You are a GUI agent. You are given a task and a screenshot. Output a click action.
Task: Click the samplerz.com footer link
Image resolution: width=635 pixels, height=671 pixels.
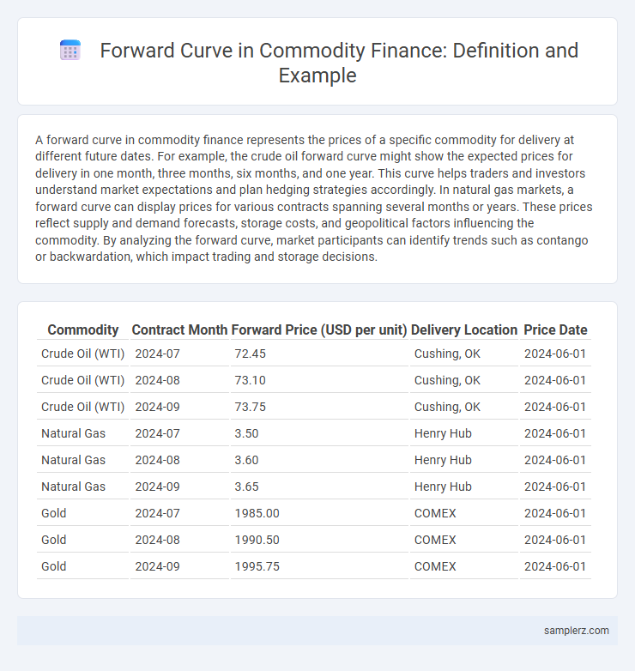(576, 631)
